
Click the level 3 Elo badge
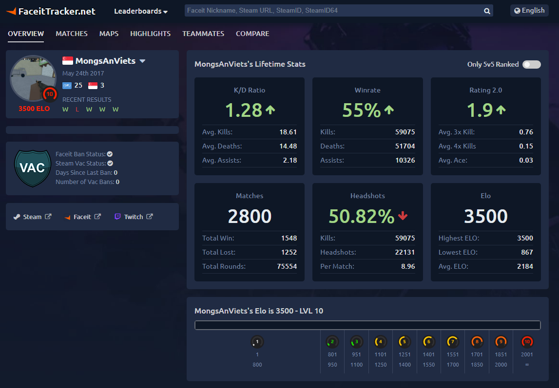click(x=357, y=342)
